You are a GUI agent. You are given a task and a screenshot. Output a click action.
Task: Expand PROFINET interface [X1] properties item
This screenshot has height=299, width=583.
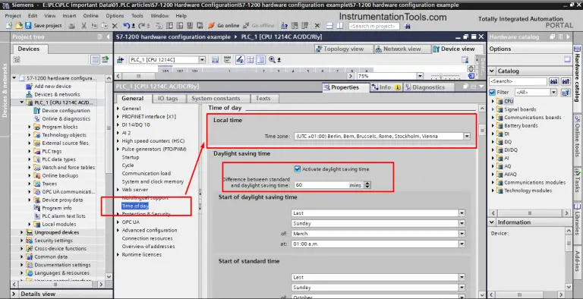(118, 117)
